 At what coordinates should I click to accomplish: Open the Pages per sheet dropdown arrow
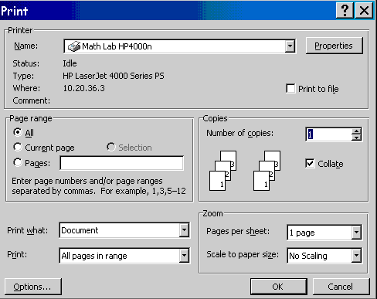pos(356,233)
